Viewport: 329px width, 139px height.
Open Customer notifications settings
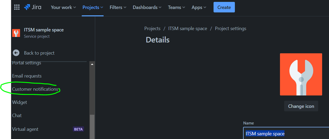[35, 89]
